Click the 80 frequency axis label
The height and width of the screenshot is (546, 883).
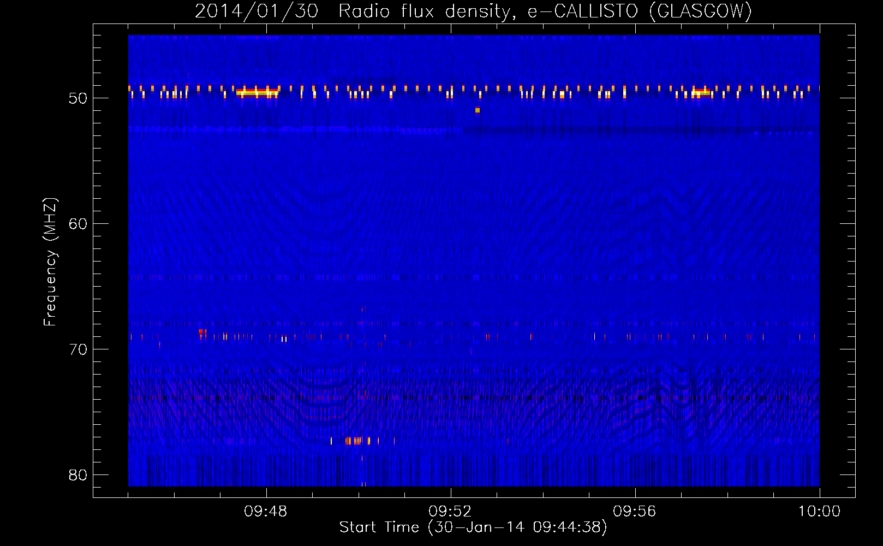[x=78, y=475]
